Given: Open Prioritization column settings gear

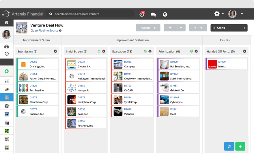Looking at the screenshot, I should coord(196,51).
